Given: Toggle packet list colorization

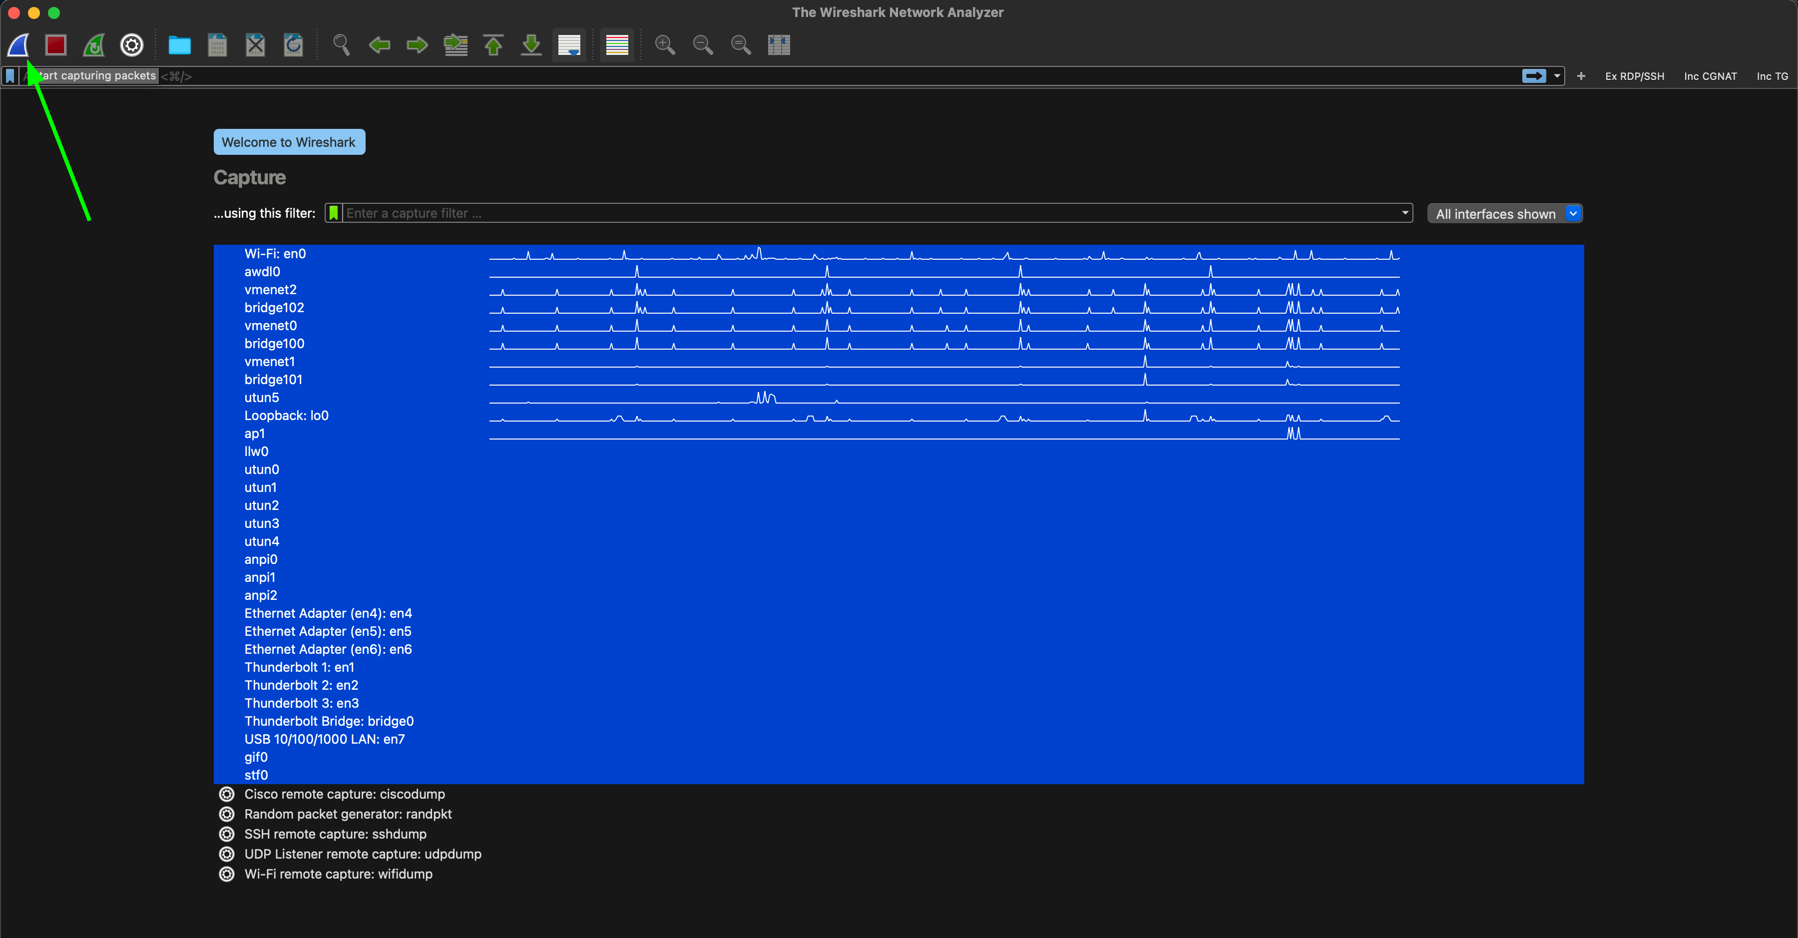Looking at the screenshot, I should click(x=617, y=45).
